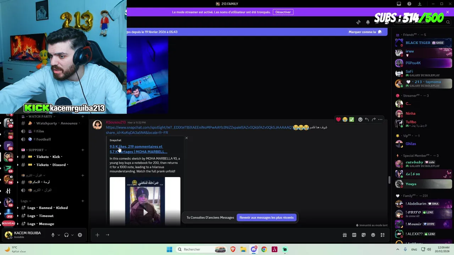Viewport: 454px width, 255px height.
Task: Join the Film voice channel
Action: click(x=52, y=131)
